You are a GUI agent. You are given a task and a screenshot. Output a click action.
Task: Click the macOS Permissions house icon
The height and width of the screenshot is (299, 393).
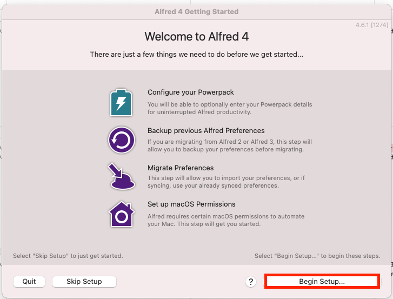point(122,214)
